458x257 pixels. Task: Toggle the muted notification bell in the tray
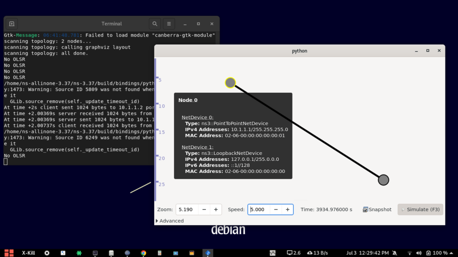[394, 253]
